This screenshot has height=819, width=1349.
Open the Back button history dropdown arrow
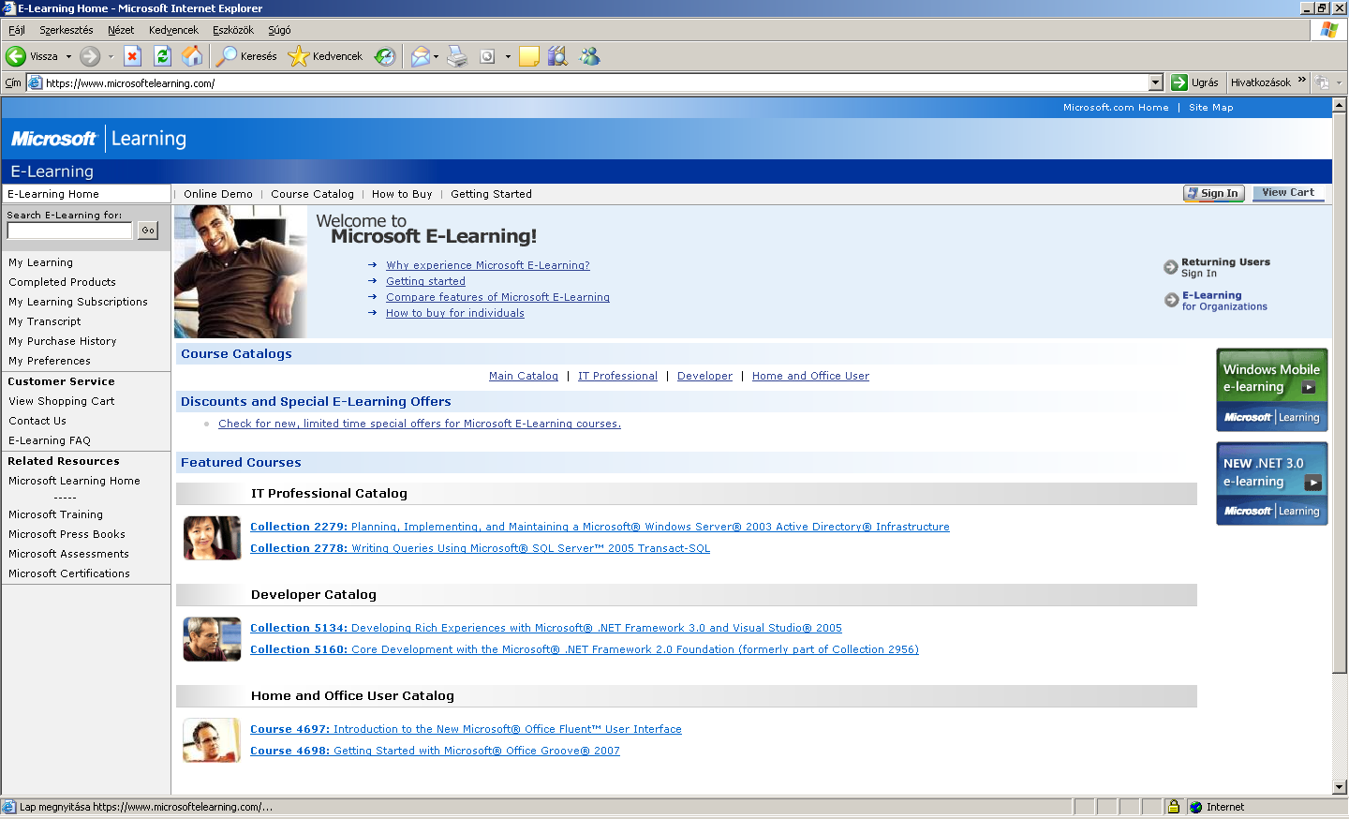(x=68, y=56)
